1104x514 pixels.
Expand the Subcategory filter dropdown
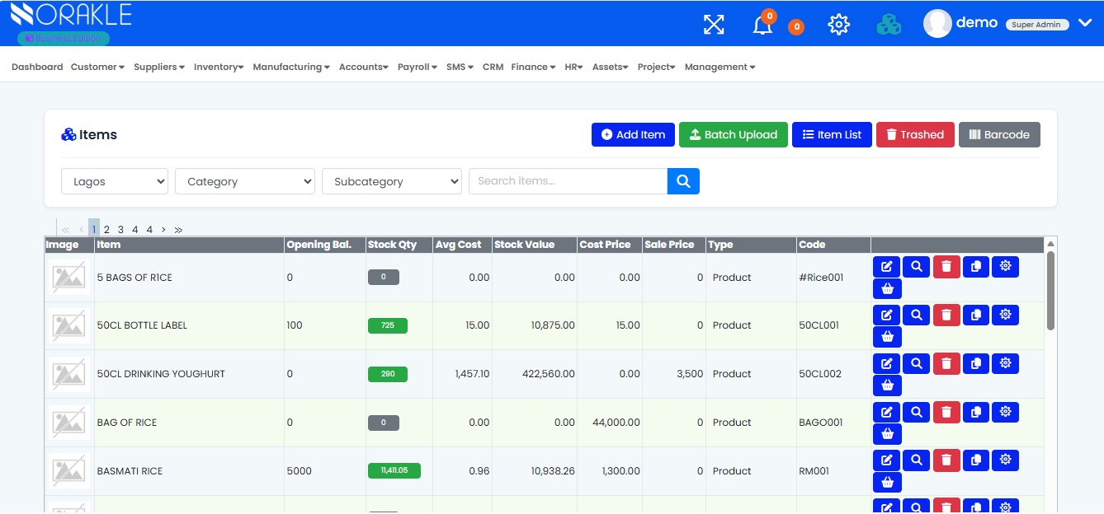click(392, 181)
